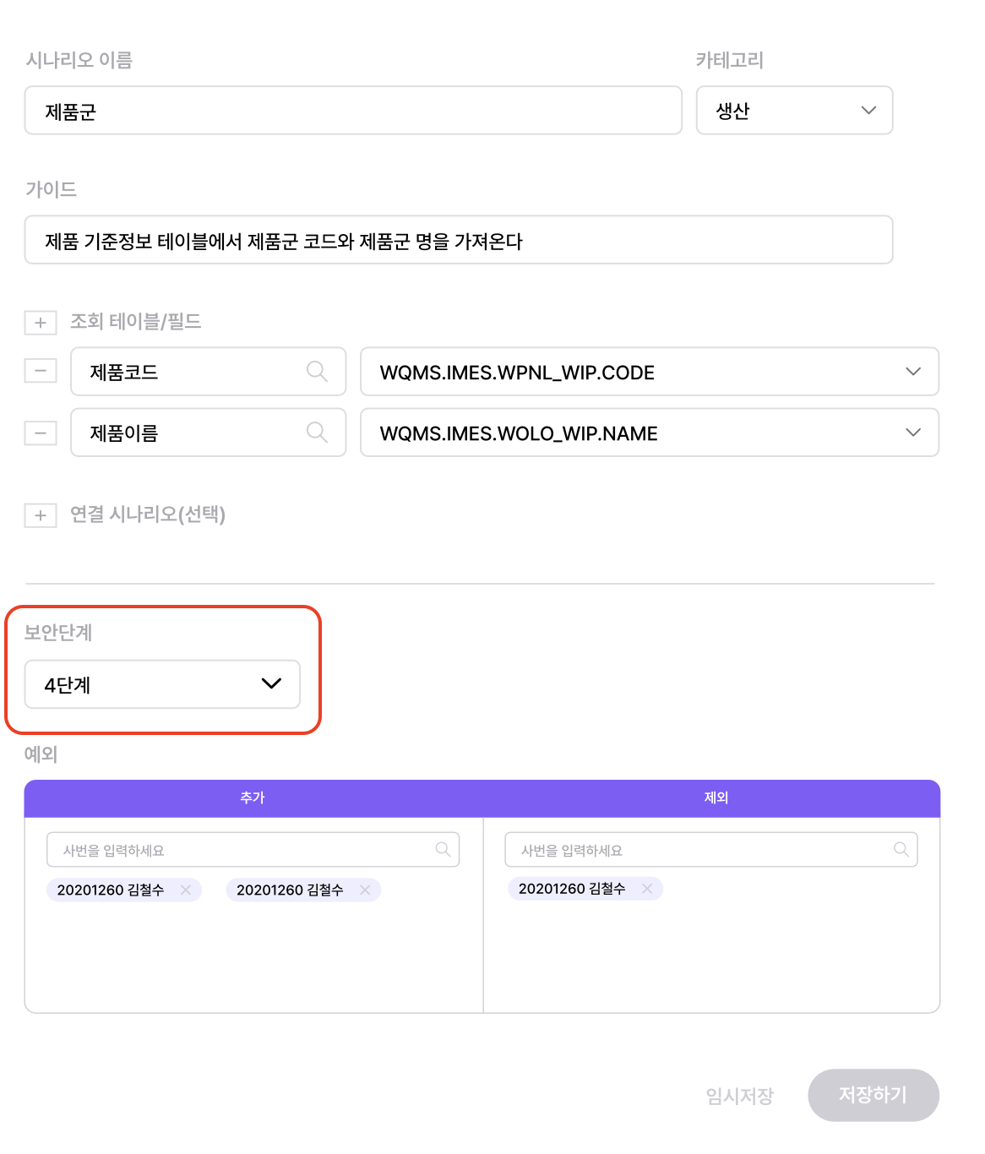Remove the second 20201260 김철수 tag under 추가
The height and width of the screenshot is (1154, 985).
[x=365, y=890]
